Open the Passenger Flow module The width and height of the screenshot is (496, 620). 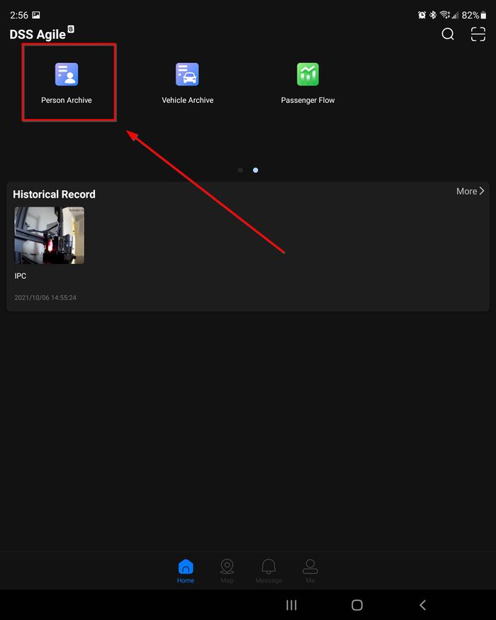[x=308, y=83]
